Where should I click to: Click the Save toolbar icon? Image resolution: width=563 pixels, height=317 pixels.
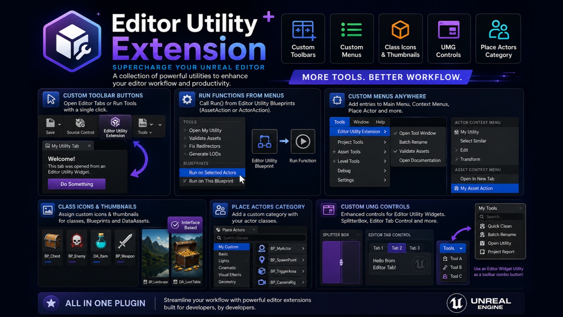[x=51, y=123]
